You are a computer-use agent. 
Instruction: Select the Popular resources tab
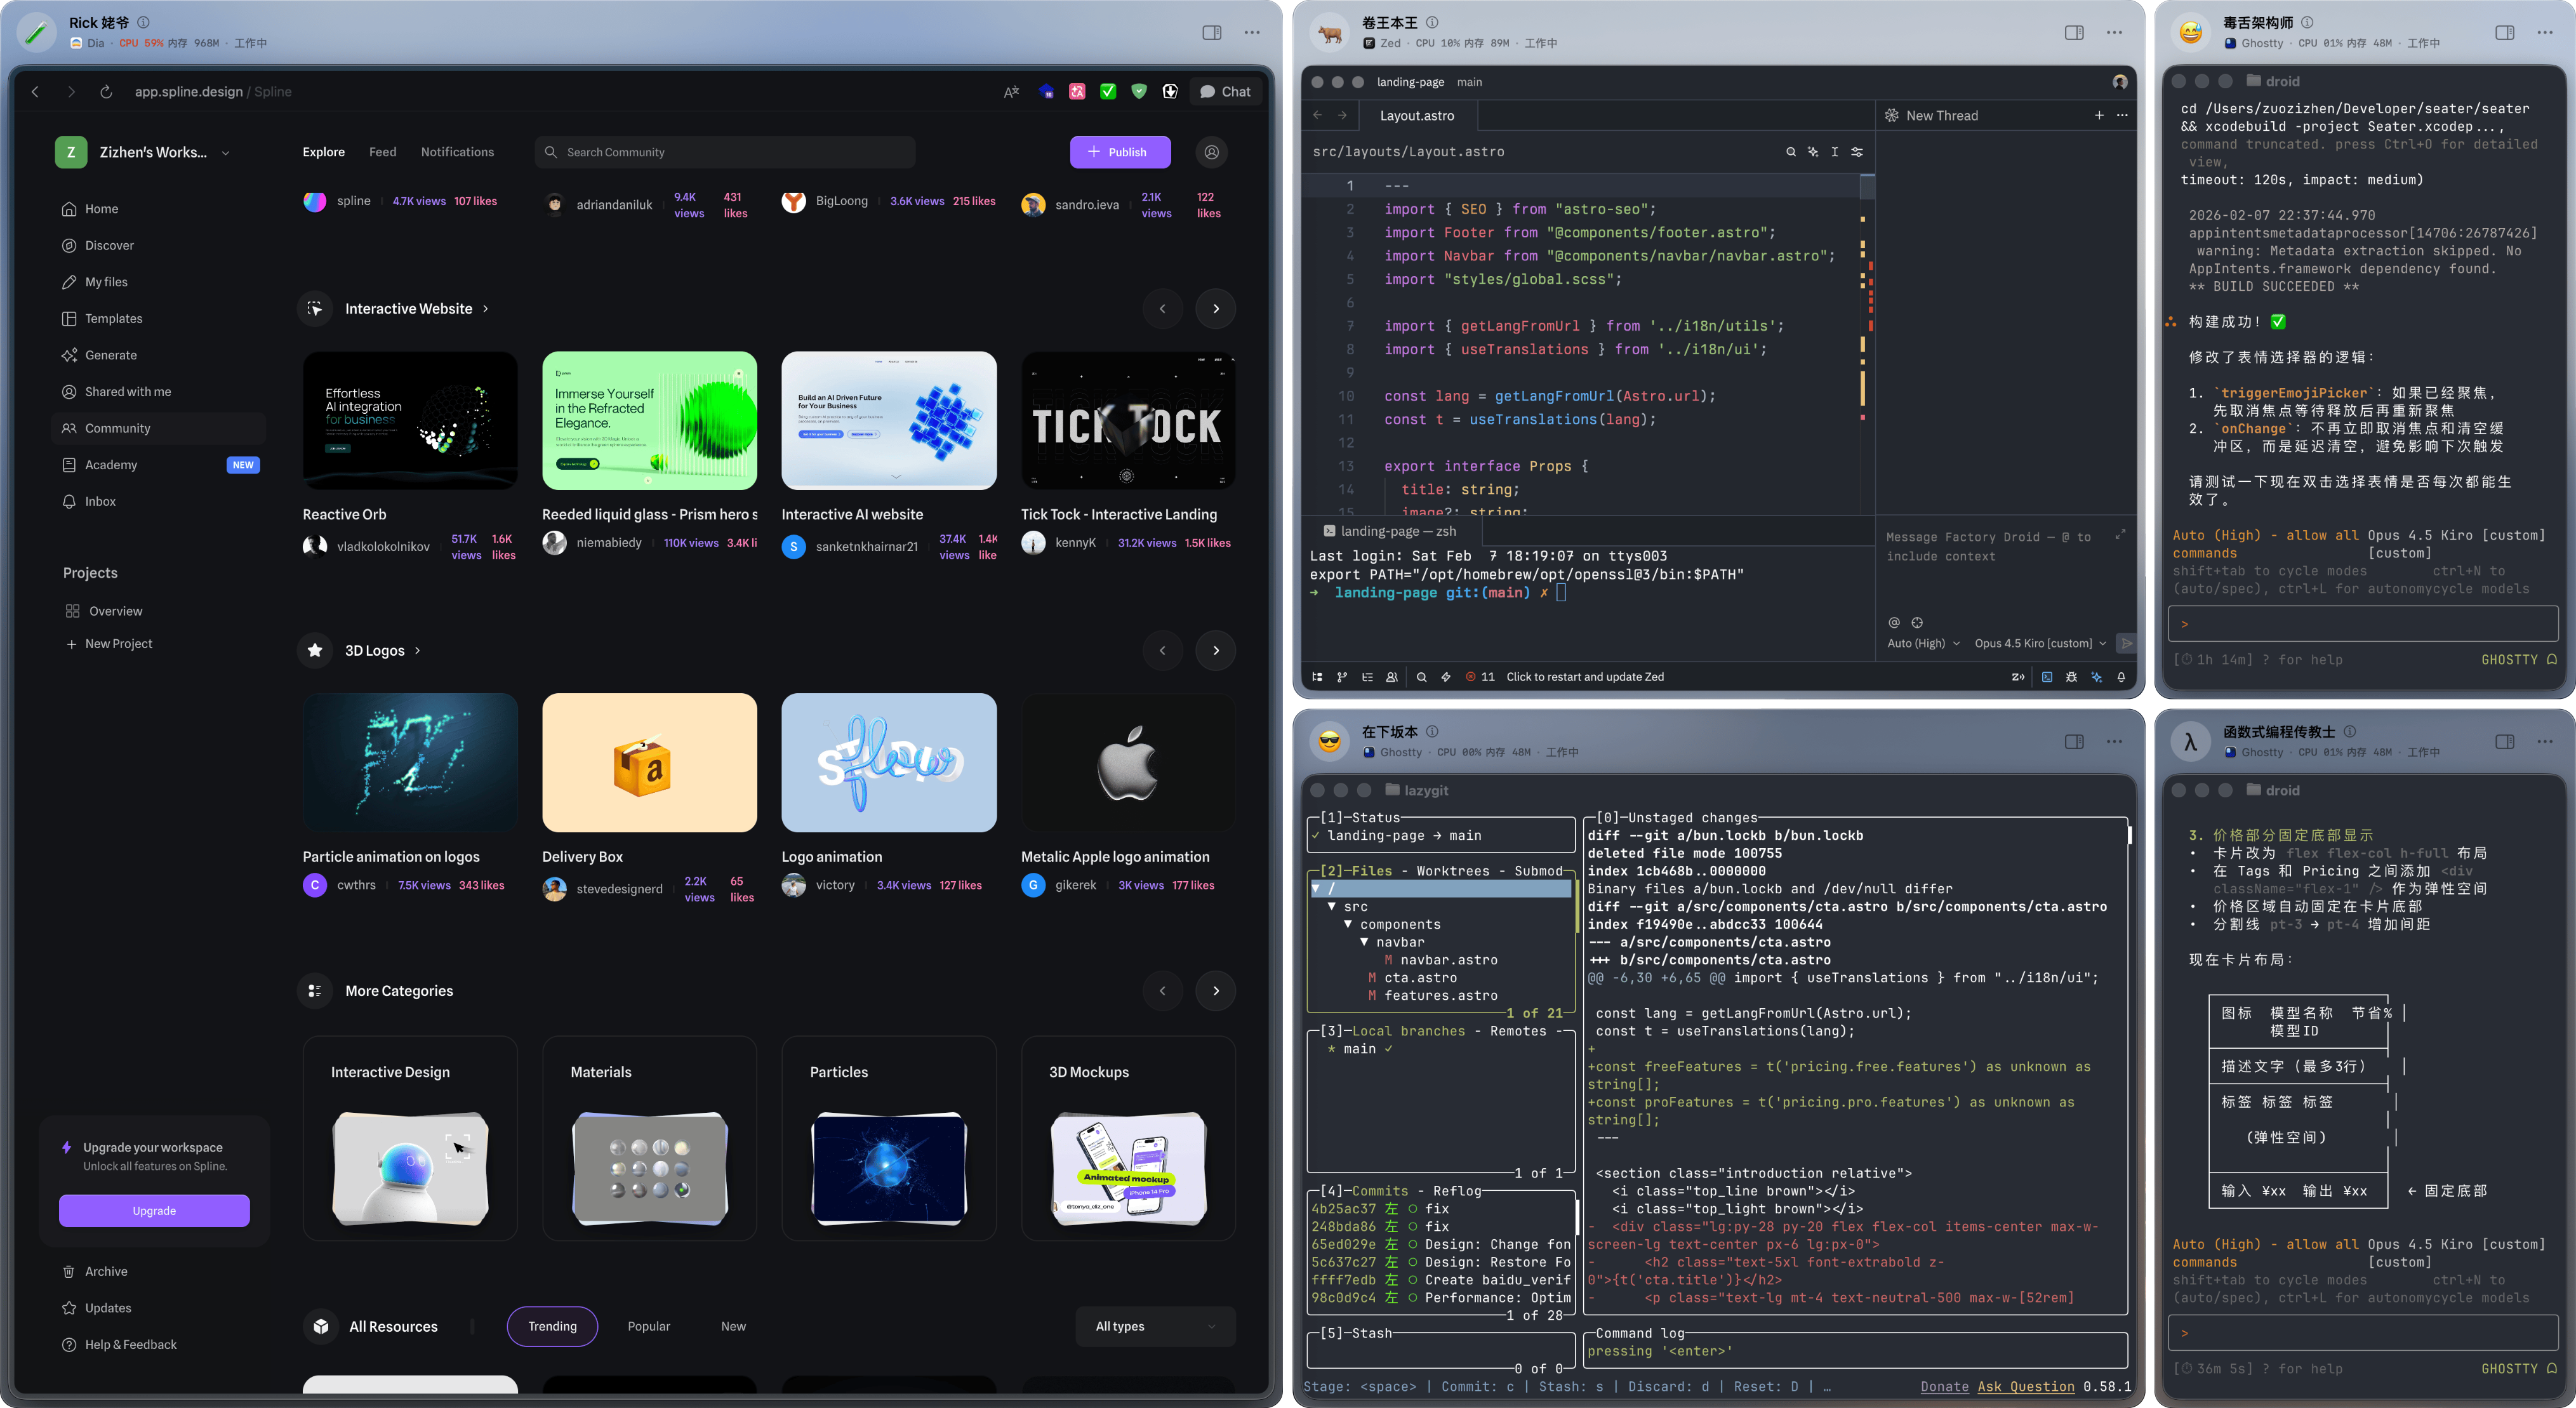tap(648, 1326)
